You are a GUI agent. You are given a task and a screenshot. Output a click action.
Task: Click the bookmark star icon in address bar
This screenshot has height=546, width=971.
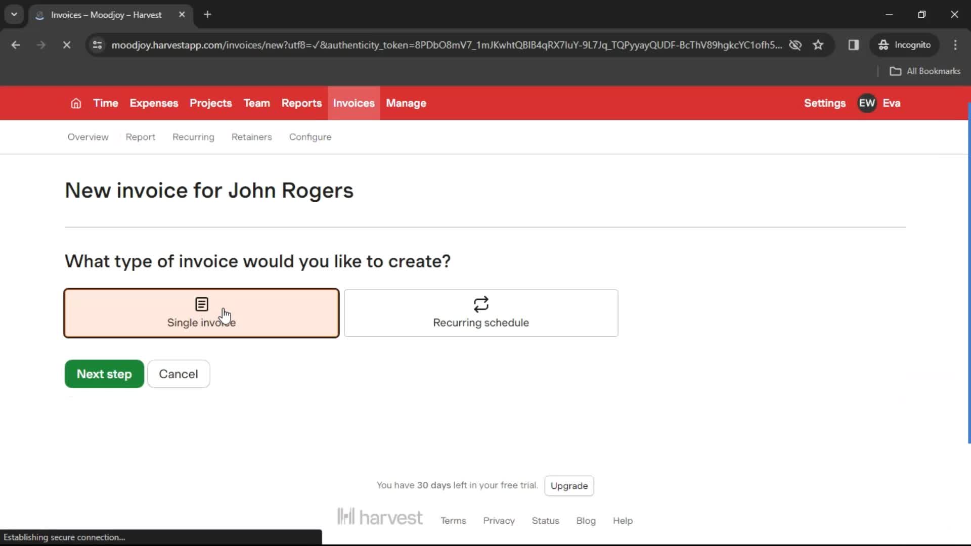pyautogui.click(x=818, y=44)
